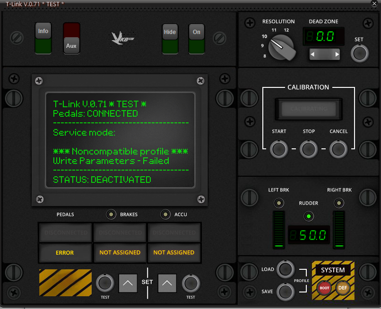Click DISCONNECTED tile under Accu
The width and height of the screenshot is (381, 309).
(x=174, y=232)
